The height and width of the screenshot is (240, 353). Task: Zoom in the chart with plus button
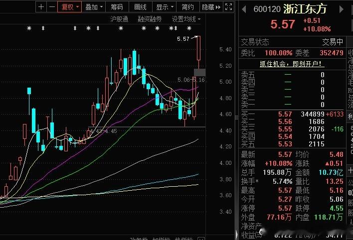pyautogui.click(x=41, y=7)
